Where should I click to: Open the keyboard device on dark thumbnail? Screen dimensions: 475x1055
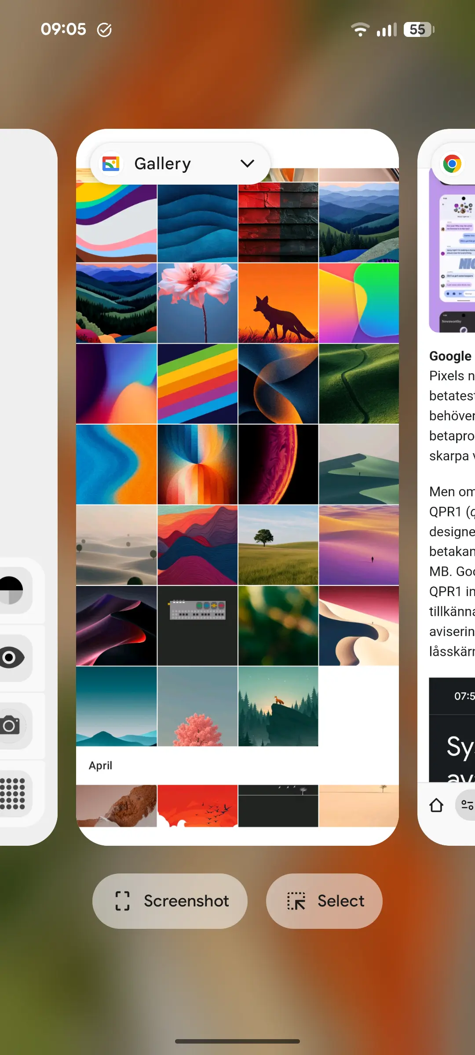pyautogui.click(x=197, y=626)
